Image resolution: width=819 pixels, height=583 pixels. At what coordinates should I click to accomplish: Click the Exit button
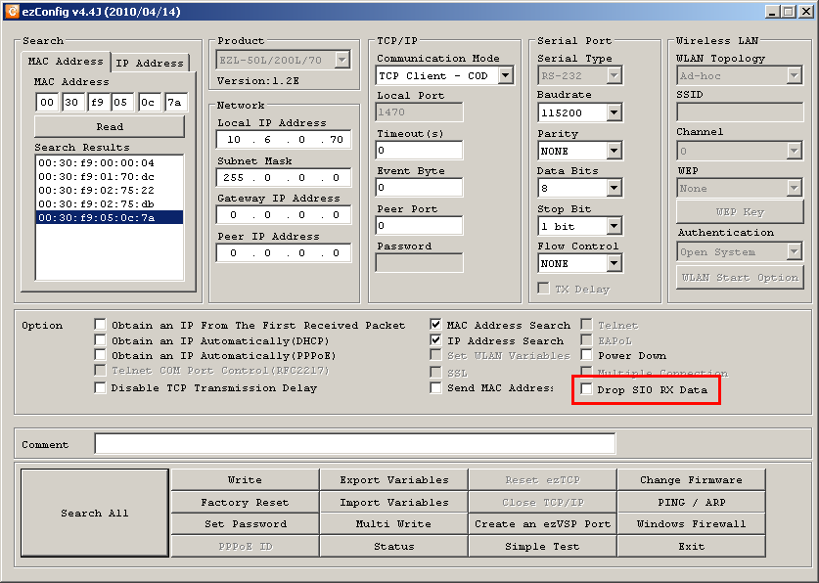point(692,547)
